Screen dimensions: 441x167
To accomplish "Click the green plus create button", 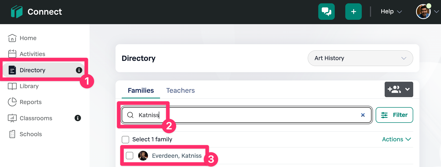I will pyautogui.click(x=353, y=12).
